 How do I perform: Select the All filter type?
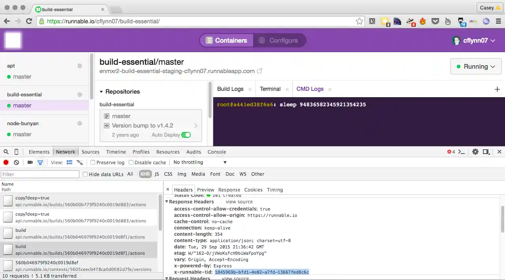130,174
